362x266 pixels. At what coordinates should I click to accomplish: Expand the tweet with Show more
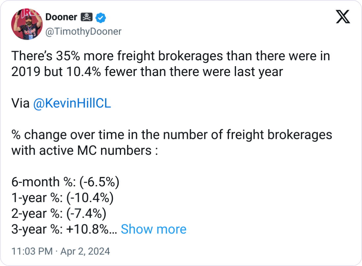point(153,229)
